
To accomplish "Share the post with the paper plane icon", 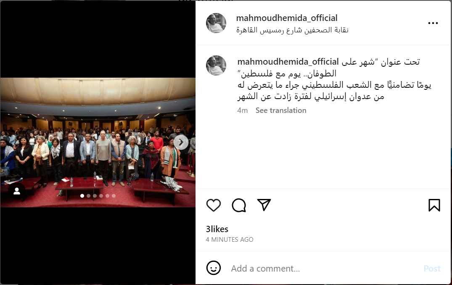I will pos(264,205).
